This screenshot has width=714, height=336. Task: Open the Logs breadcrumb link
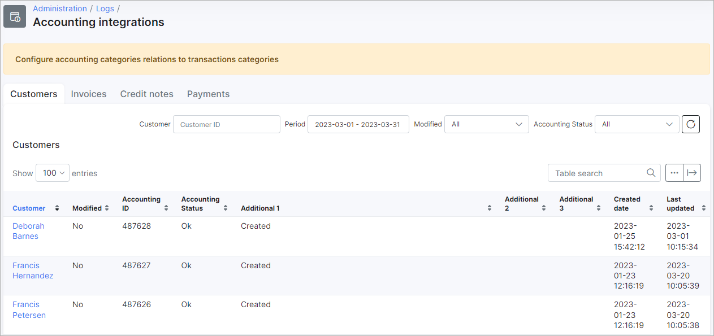tap(105, 8)
